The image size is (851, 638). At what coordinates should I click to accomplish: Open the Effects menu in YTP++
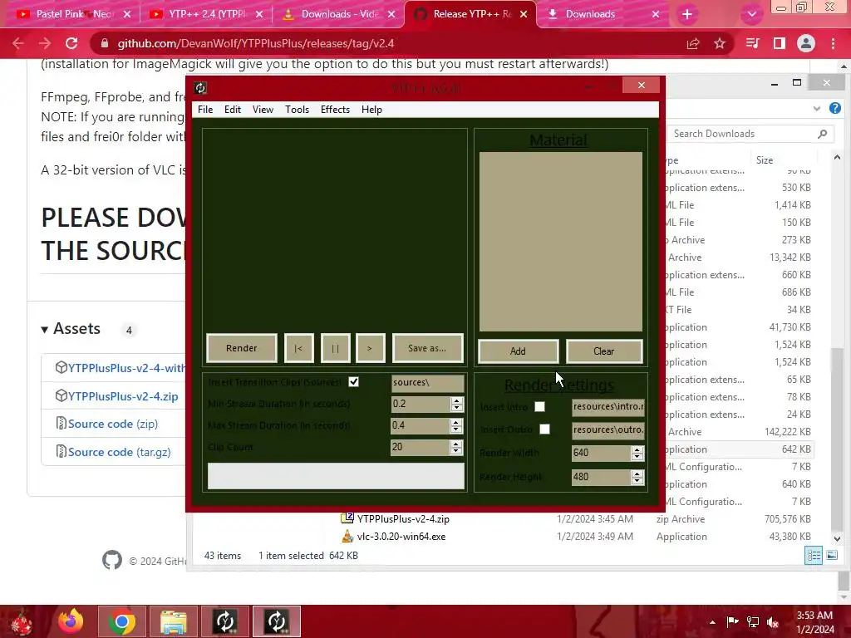pyautogui.click(x=335, y=110)
